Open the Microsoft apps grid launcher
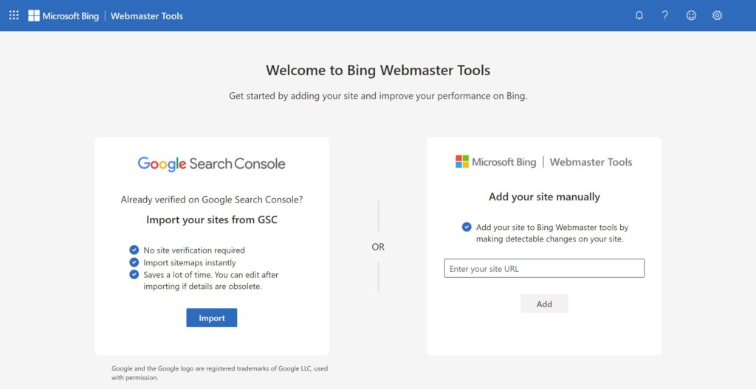Image resolution: width=756 pixels, height=389 pixels. (14, 15)
